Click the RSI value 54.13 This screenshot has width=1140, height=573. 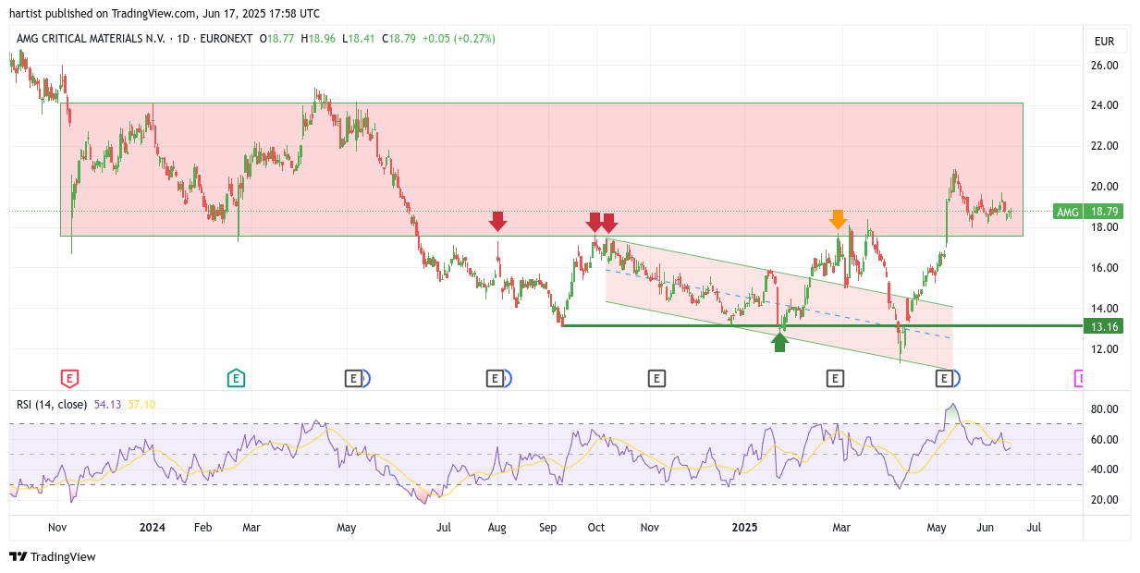pos(107,405)
